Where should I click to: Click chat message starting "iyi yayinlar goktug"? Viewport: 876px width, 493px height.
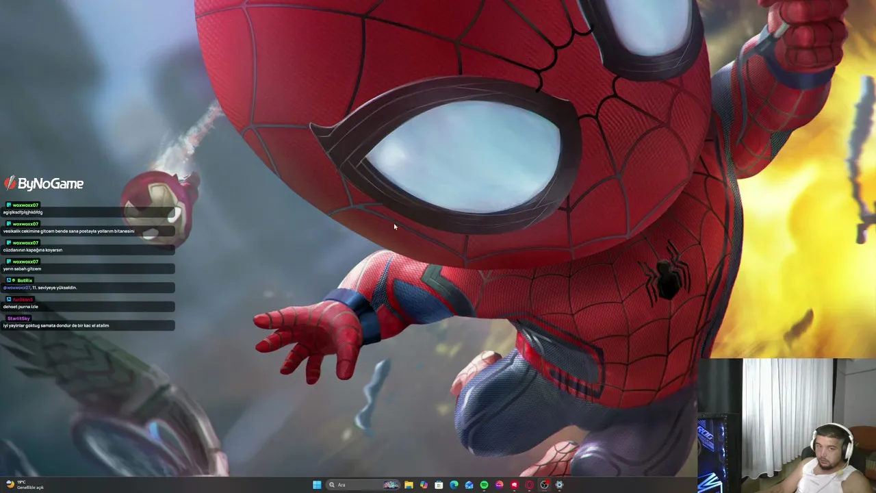point(56,326)
